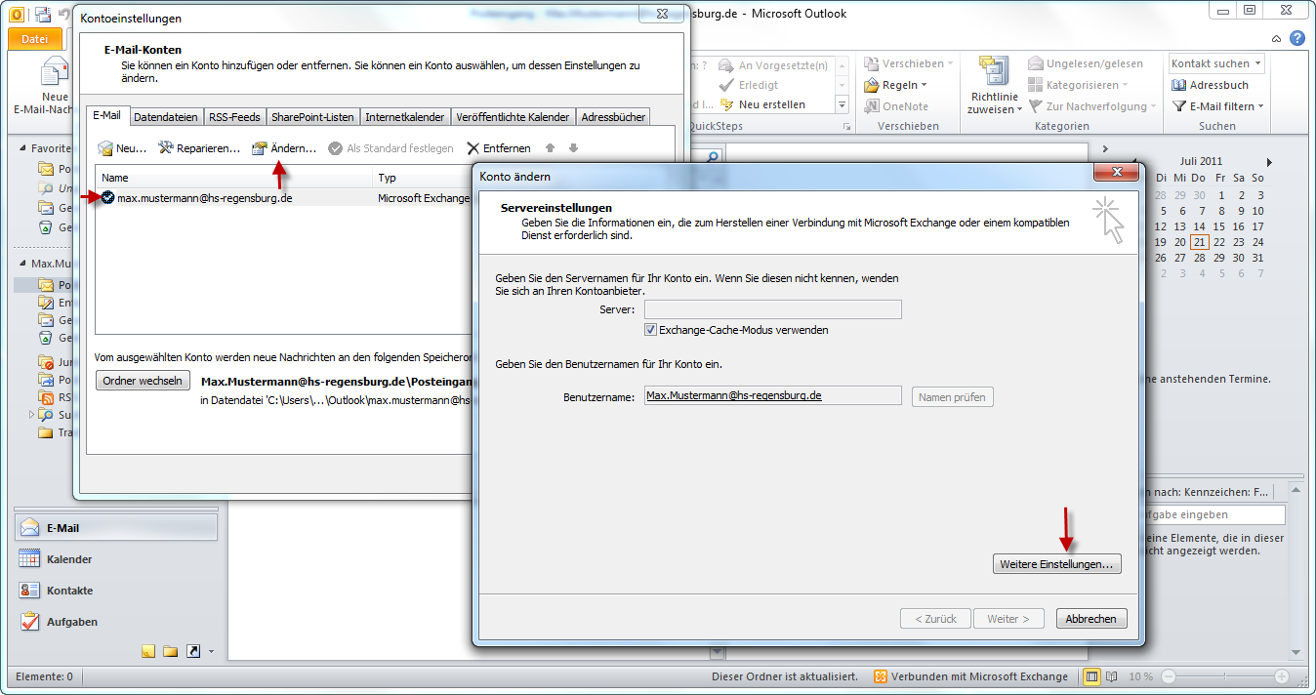Click next month arrow in calendar

click(1269, 162)
